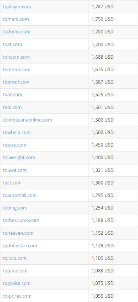
Task: Select the toautomall.com link
Action: 20,196
